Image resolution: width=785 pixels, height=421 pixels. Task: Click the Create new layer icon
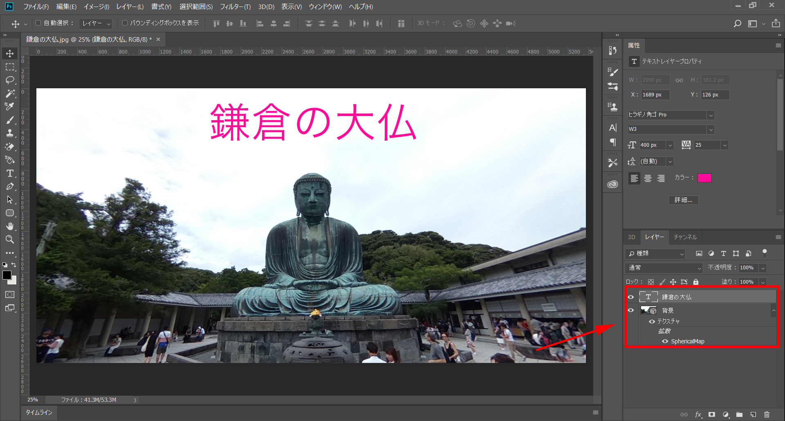tap(753, 414)
